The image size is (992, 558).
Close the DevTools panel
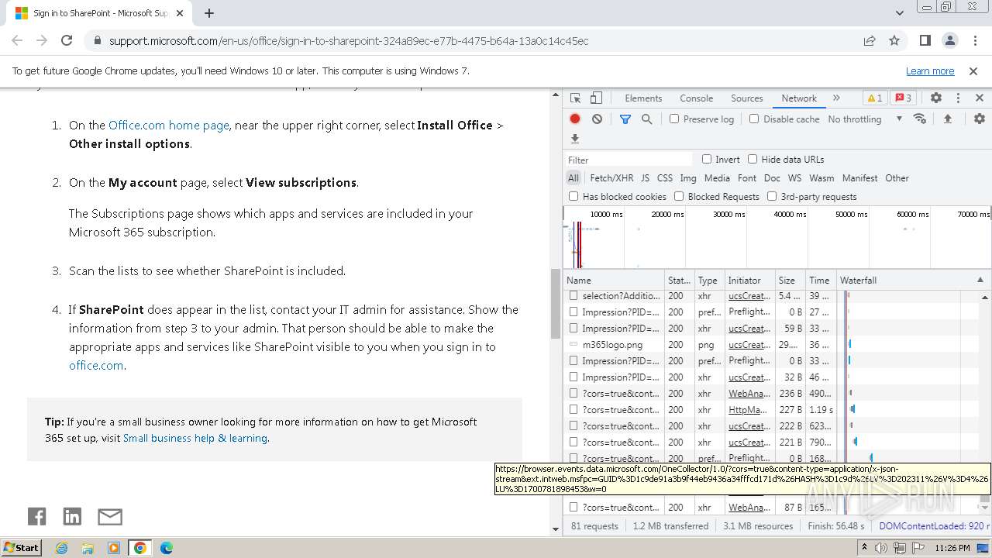pos(980,98)
